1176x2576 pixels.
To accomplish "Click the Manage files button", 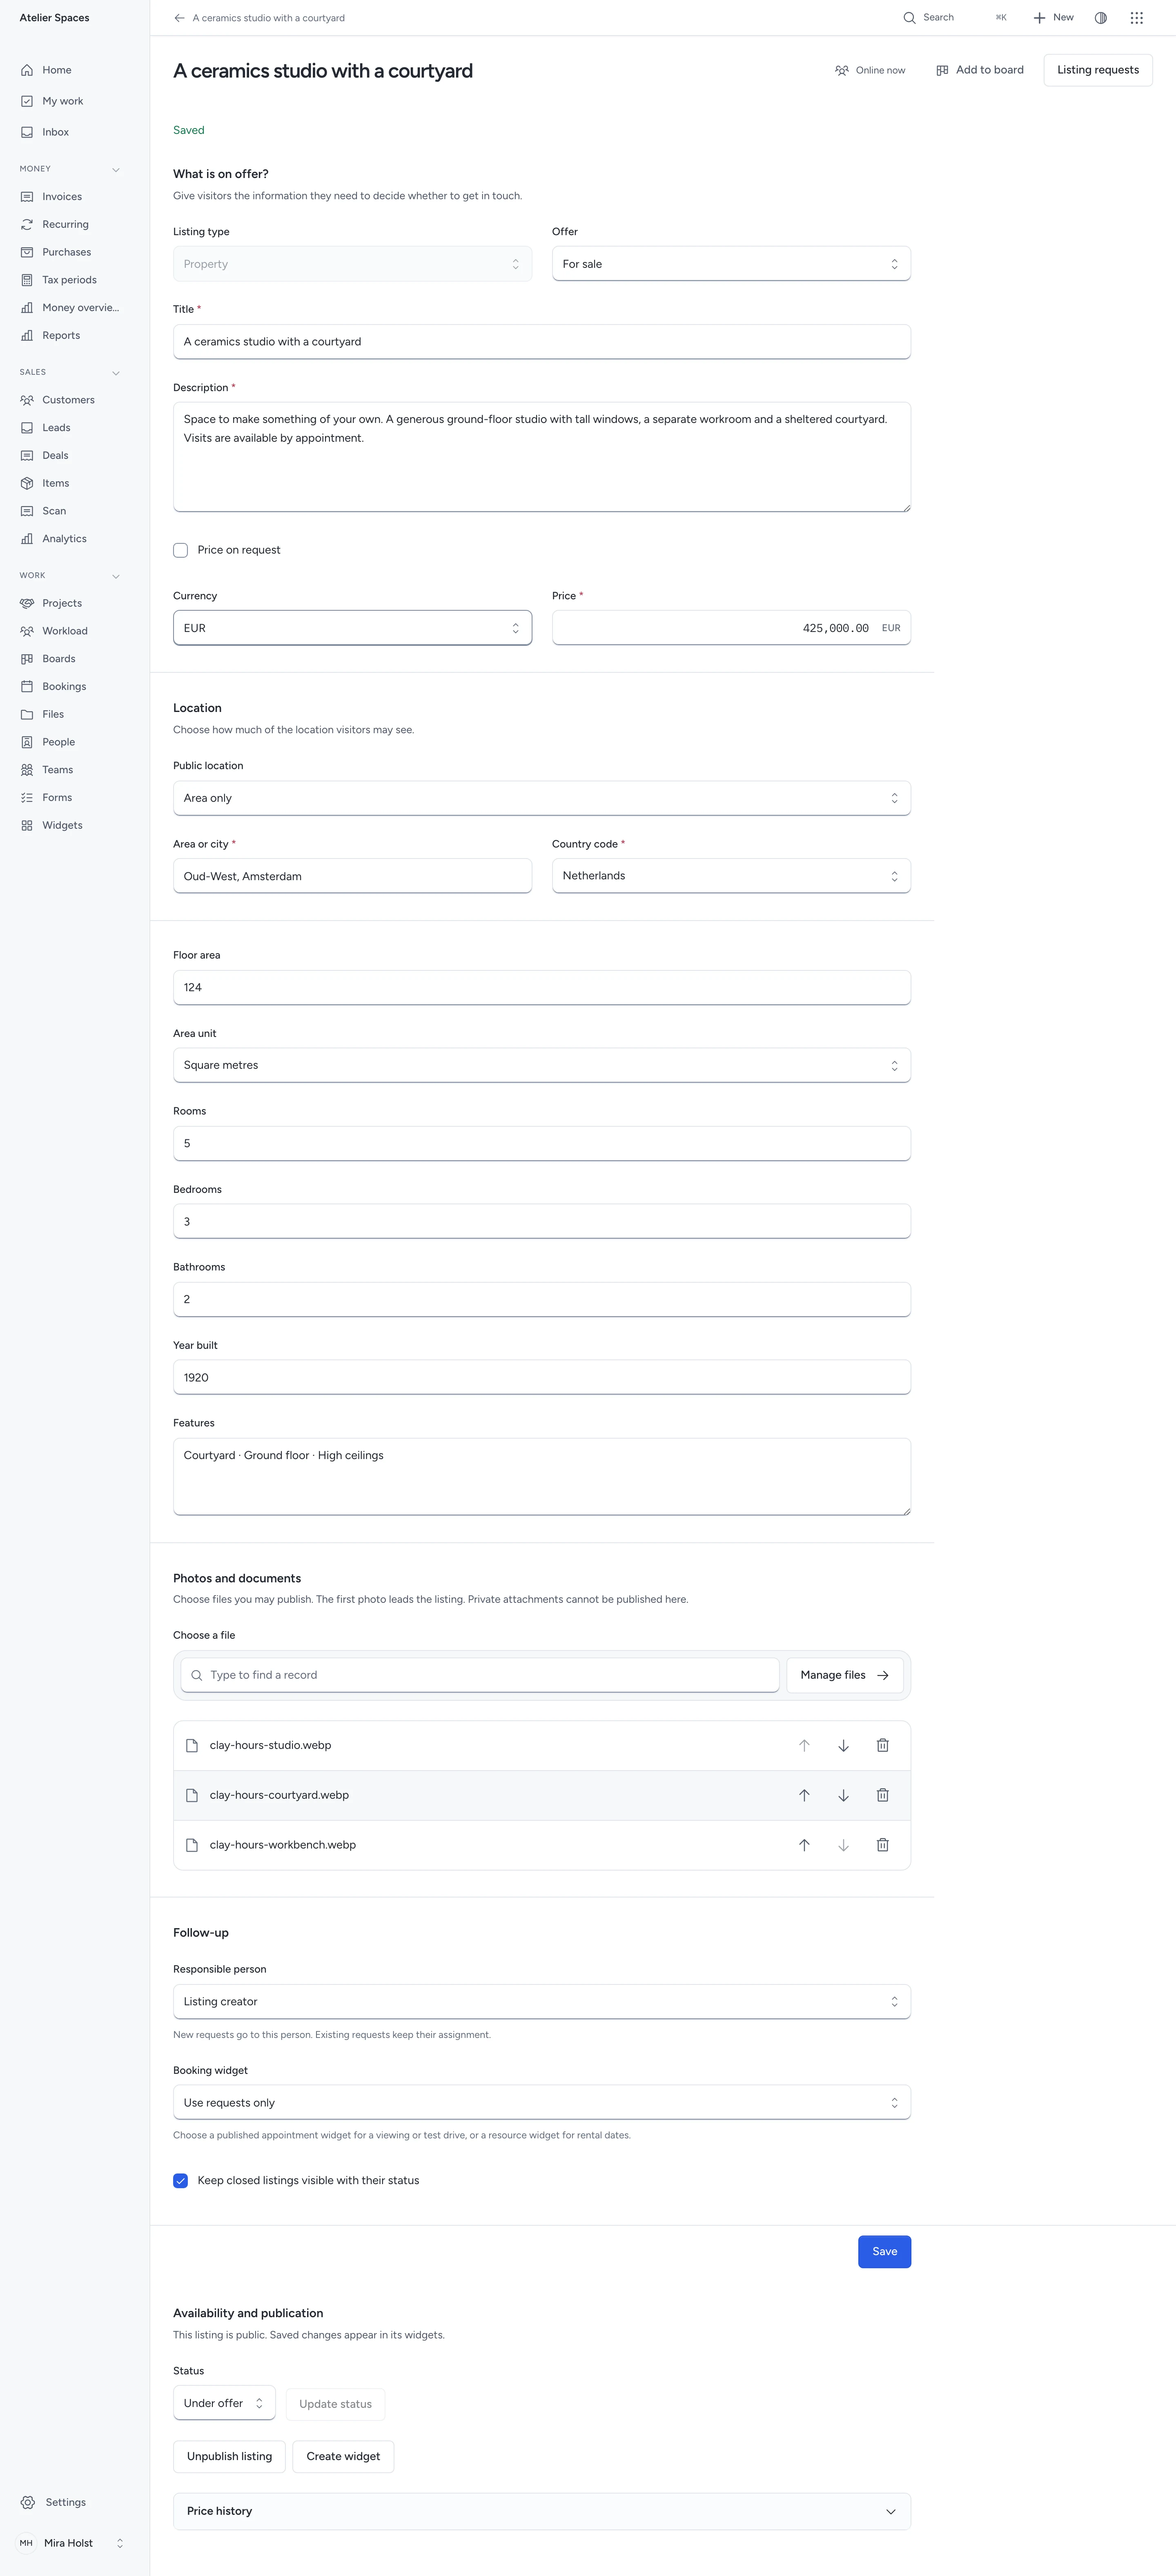I will point(845,1675).
